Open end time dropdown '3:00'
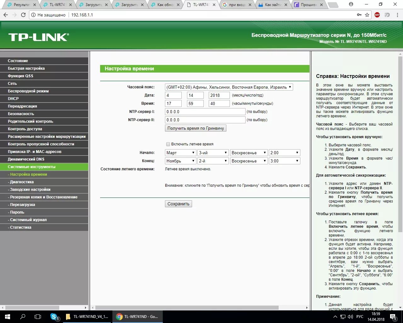This screenshot has width=403, height=323. tap(285, 161)
